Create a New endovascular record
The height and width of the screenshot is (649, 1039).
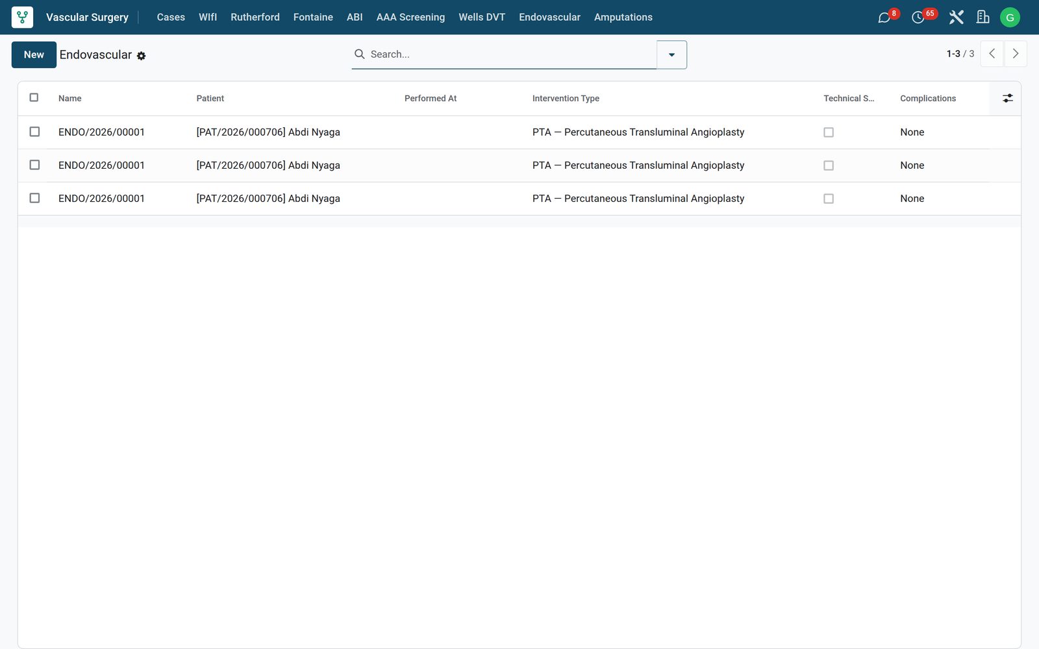click(x=34, y=55)
